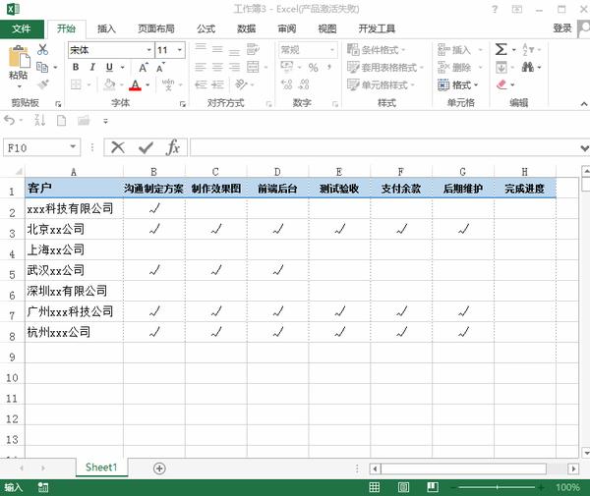Add a new sheet with plus button
Image resolution: width=590 pixels, height=496 pixels.
(159, 468)
